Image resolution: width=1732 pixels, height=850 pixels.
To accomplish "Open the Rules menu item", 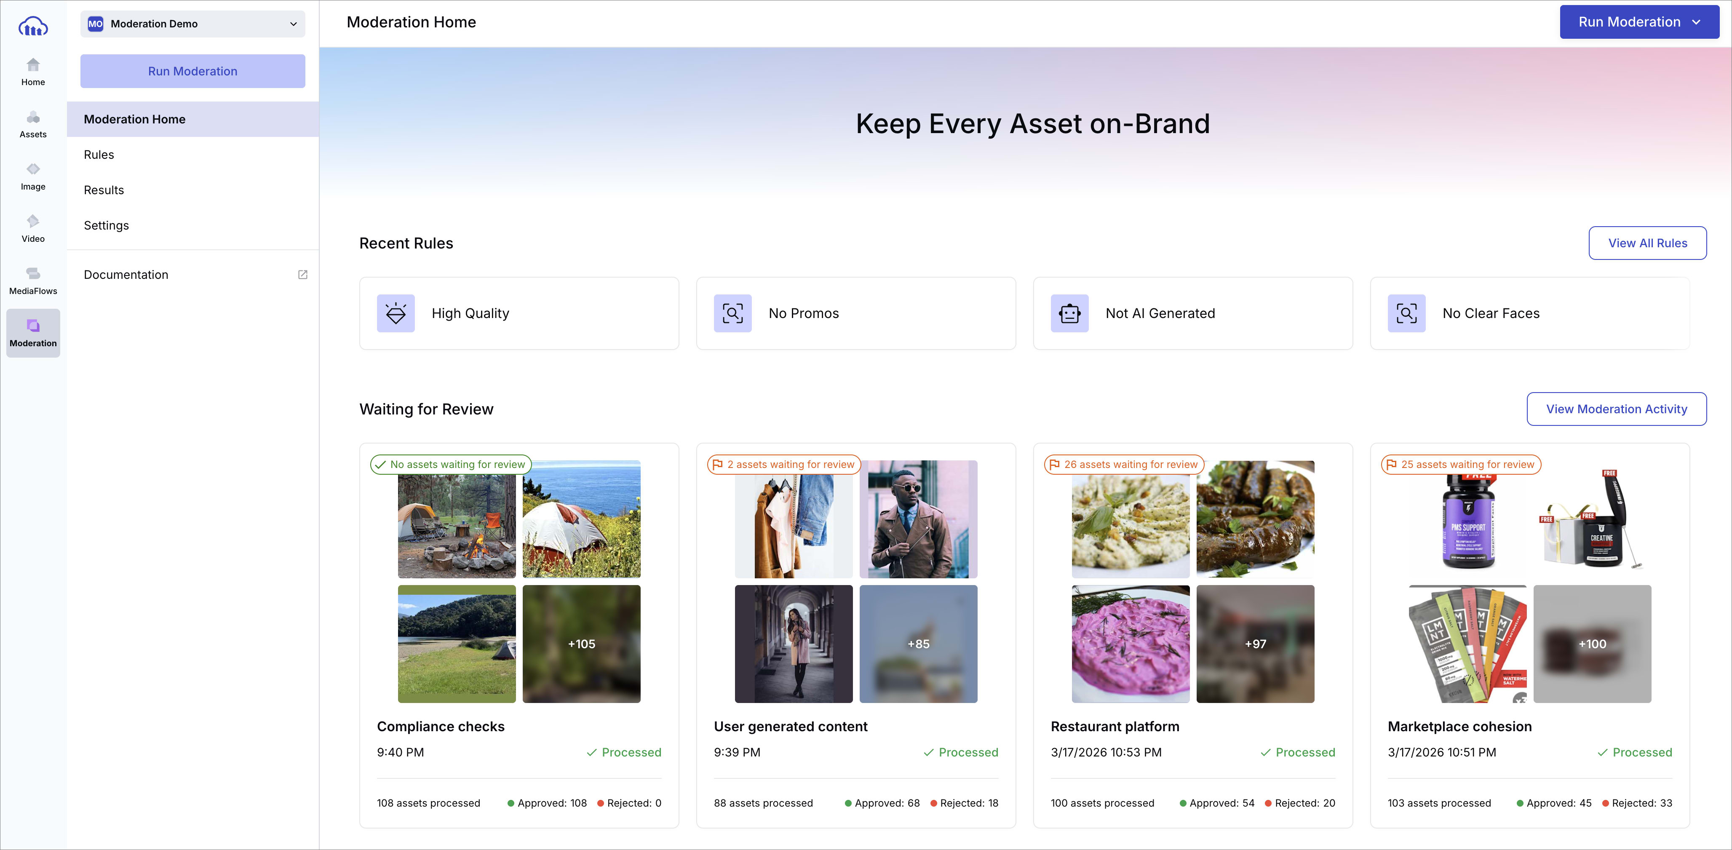I will click(x=99, y=155).
